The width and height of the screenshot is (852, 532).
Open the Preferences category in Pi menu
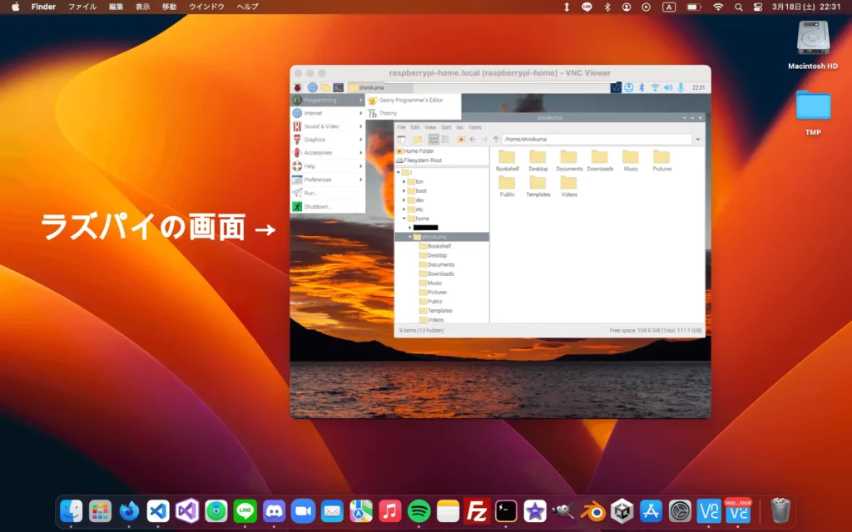pyautogui.click(x=328, y=180)
